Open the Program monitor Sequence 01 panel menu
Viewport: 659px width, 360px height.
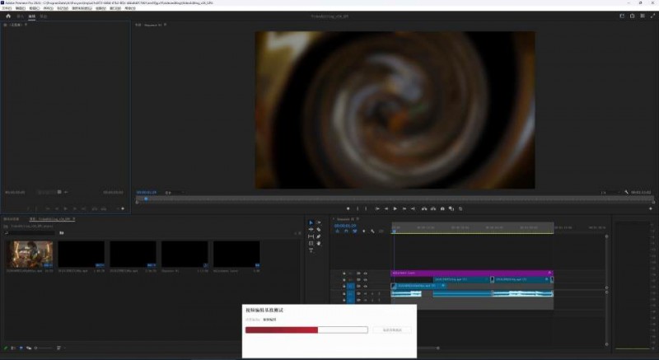pos(166,25)
